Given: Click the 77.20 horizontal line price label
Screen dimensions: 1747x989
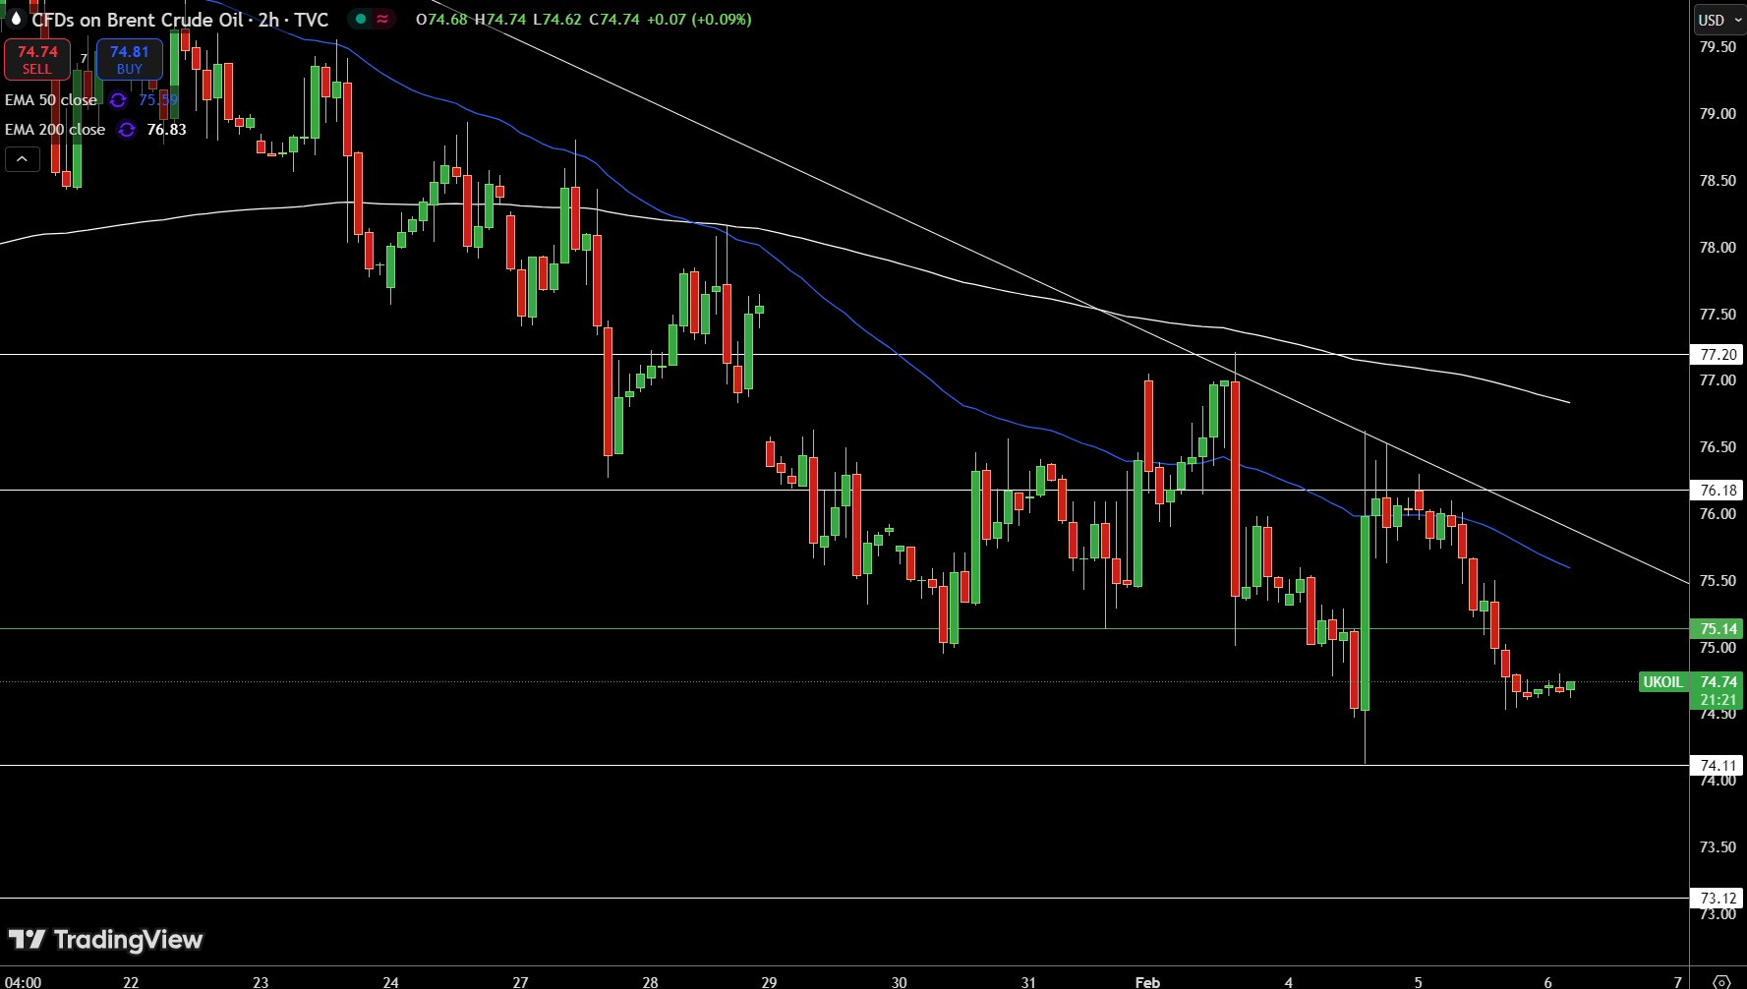Looking at the screenshot, I should point(1718,354).
